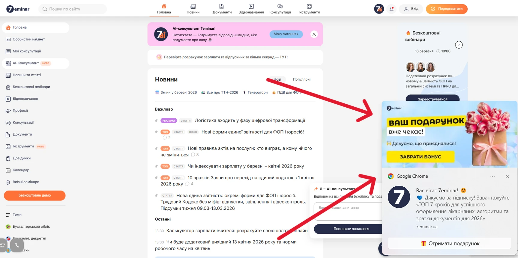Go to the Документи tab in the header

click(222, 9)
